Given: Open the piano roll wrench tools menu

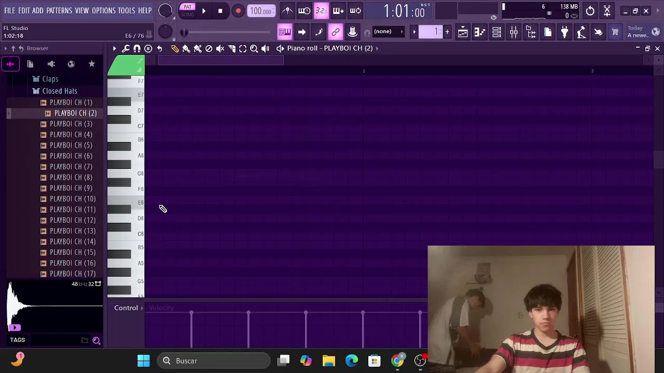Looking at the screenshot, I should coord(126,48).
